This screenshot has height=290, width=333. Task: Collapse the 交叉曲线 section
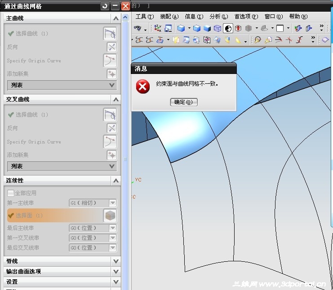pos(116,100)
